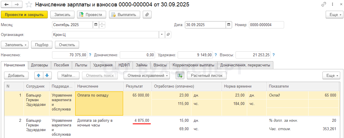The width and height of the screenshot is (344, 138).
Task: Increase month using stepper arrows
Action: [x=102, y=23]
